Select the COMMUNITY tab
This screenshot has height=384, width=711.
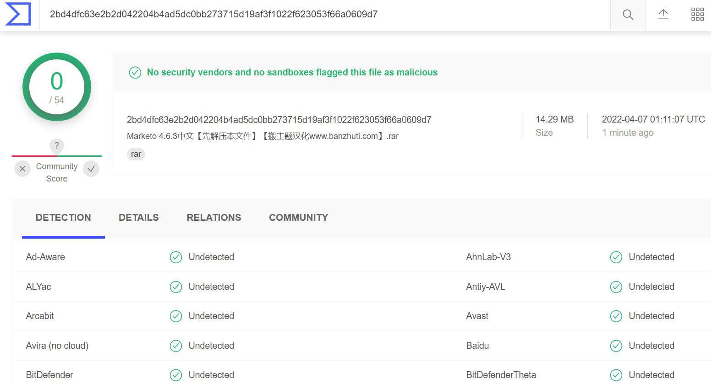(299, 218)
